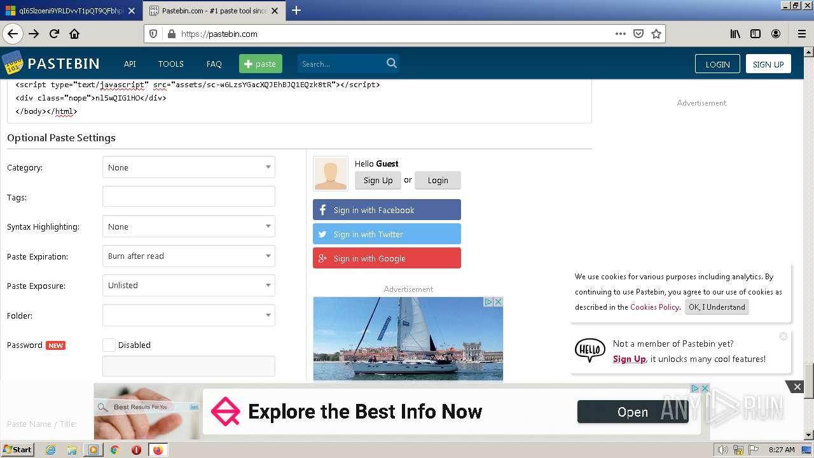The width and height of the screenshot is (814, 458).
Task: Click Sign Up under Hello Guest
Action: tap(378, 180)
